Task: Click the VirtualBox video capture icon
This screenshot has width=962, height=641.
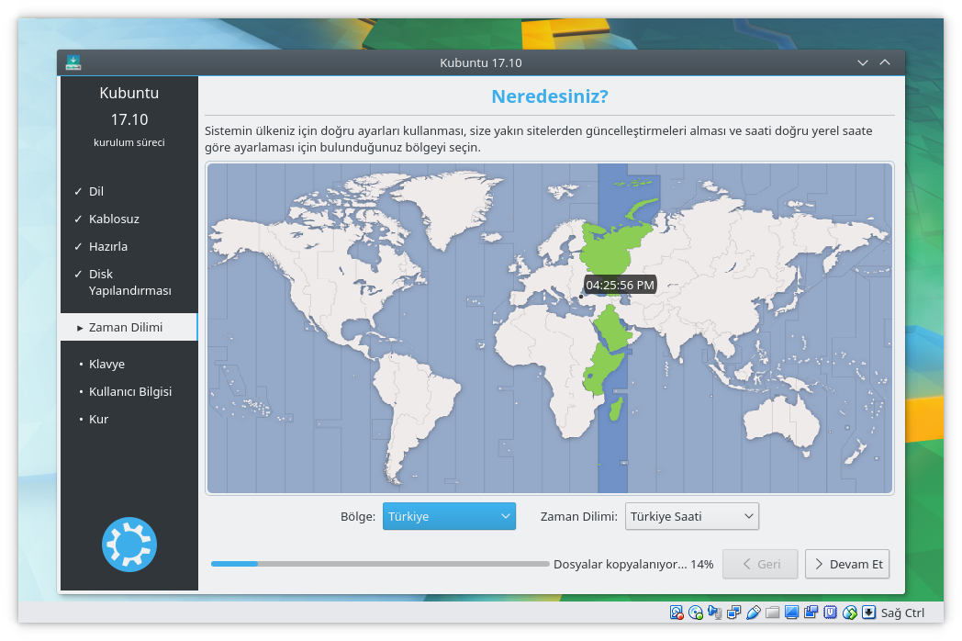Action: tap(811, 613)
